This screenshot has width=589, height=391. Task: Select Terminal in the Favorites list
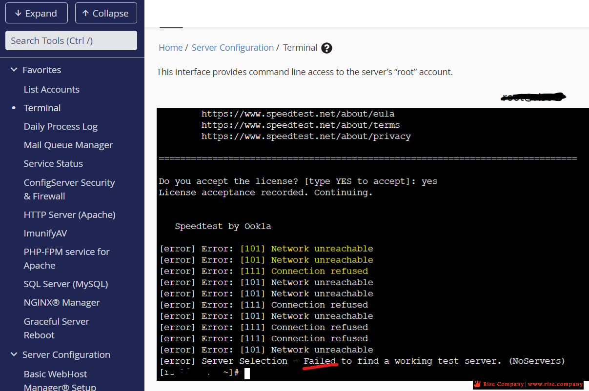[x=42, y=108]
